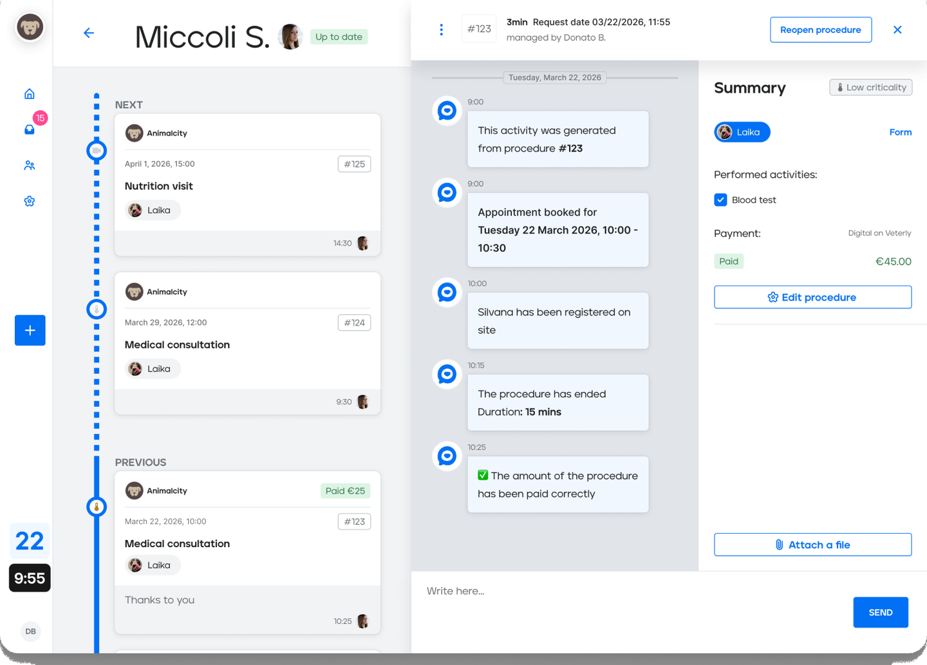The width and height of the screenshot is (927, 665).
Task: Click the chat icon beside 'The procedure has ended'
Action: click(447, 374)
